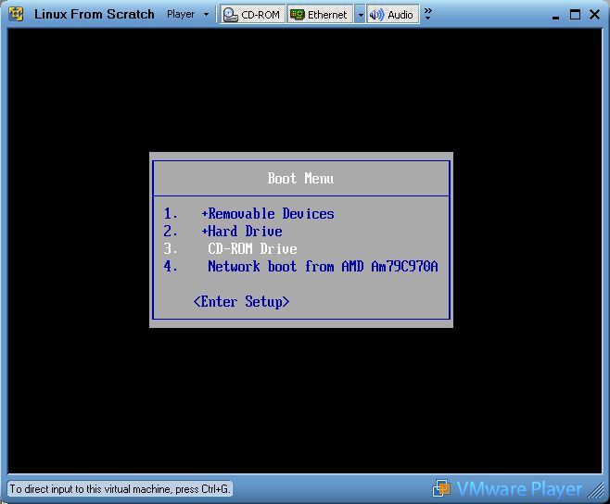Open the Ethernet dropdown arrow

click(361, 15)
